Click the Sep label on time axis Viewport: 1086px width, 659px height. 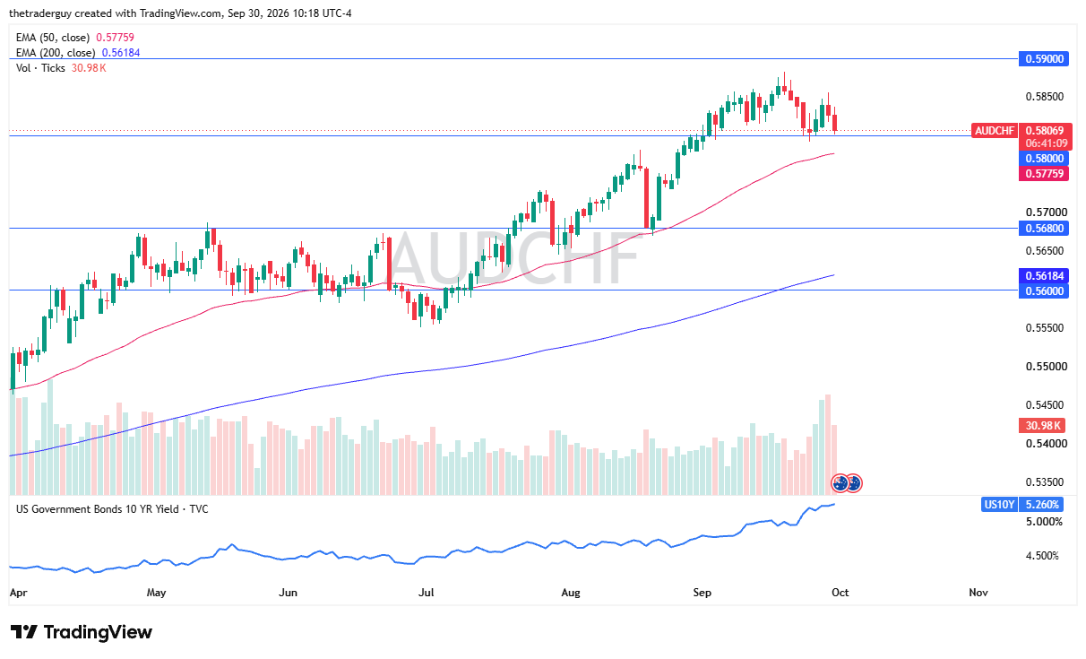click(702, 593)
